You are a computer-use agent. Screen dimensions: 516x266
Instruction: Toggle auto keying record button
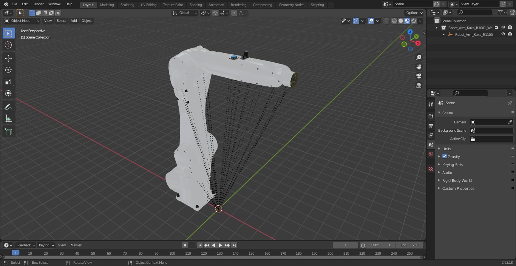coord(185,245)
